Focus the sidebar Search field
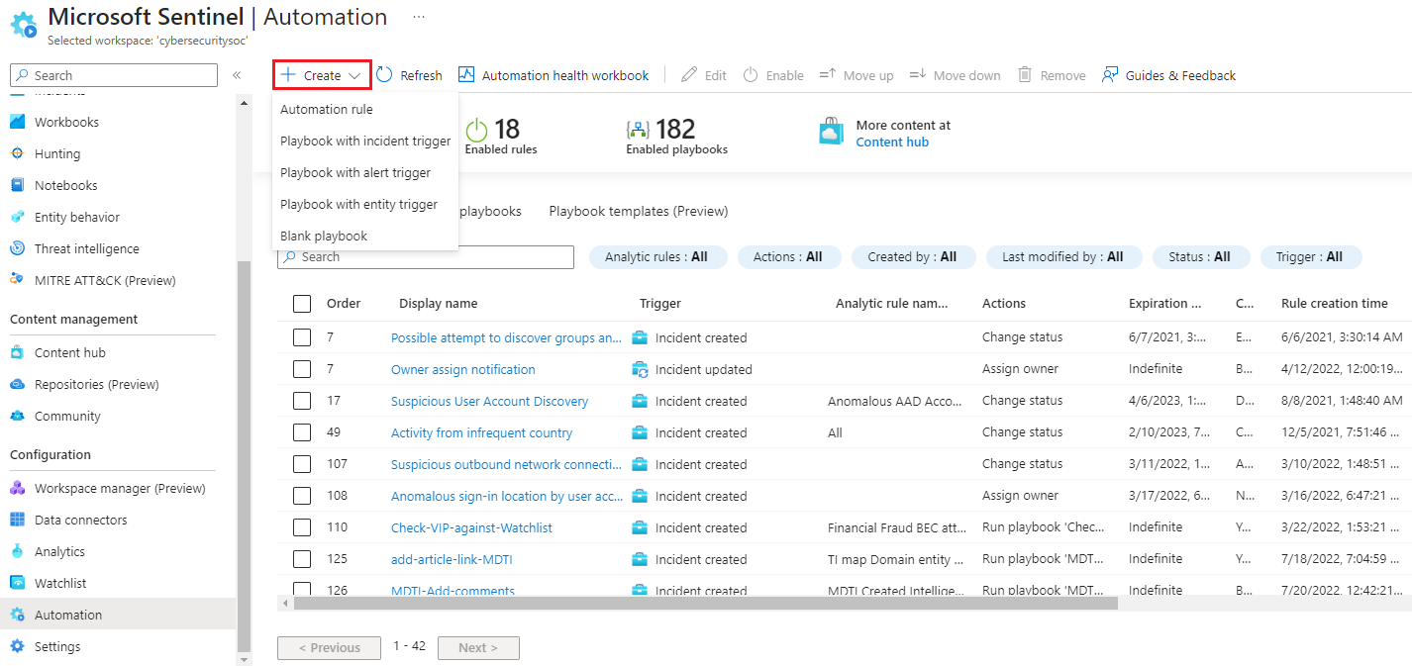This screenshot has width=1412, height=666. [114, 75]
